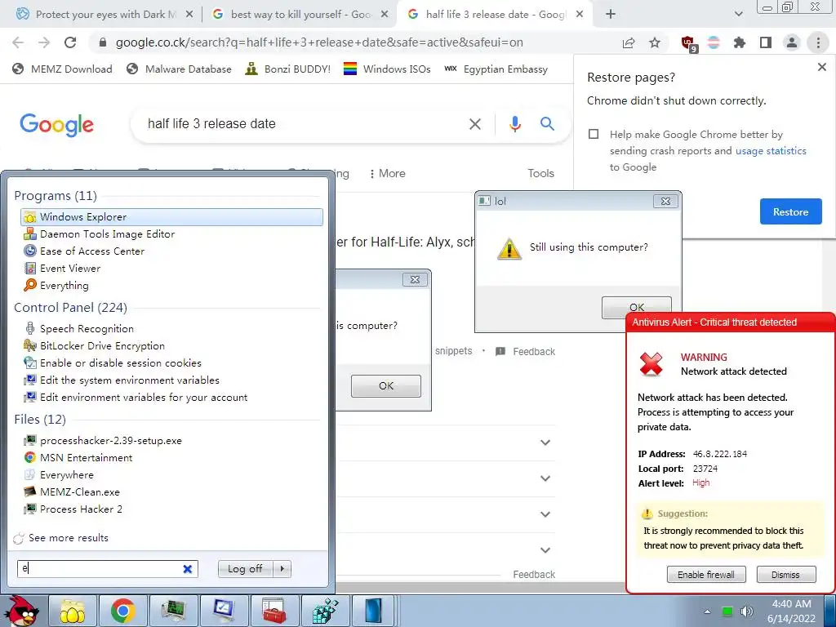Expand the second question chevron
The height and width of the screenshot is (627, 836).
click(545, 478)
